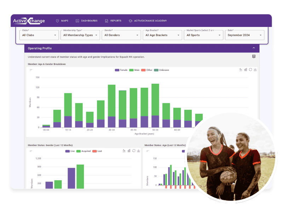Click the ActiveXchange logo
This screenshot has width=283, height=212.
coord(29,21)
